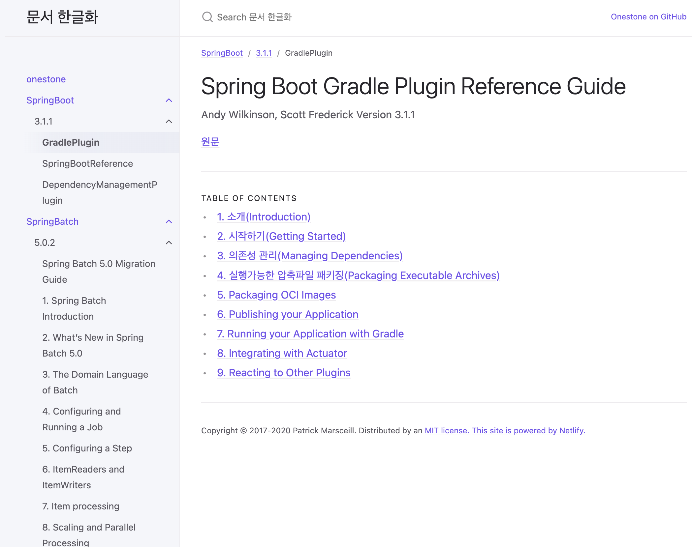Image resolution: width=692 pixels, height=547 pixels.
Task: Jump to 5. Packaging OCI Images
Action: click(x=276, y=295)
